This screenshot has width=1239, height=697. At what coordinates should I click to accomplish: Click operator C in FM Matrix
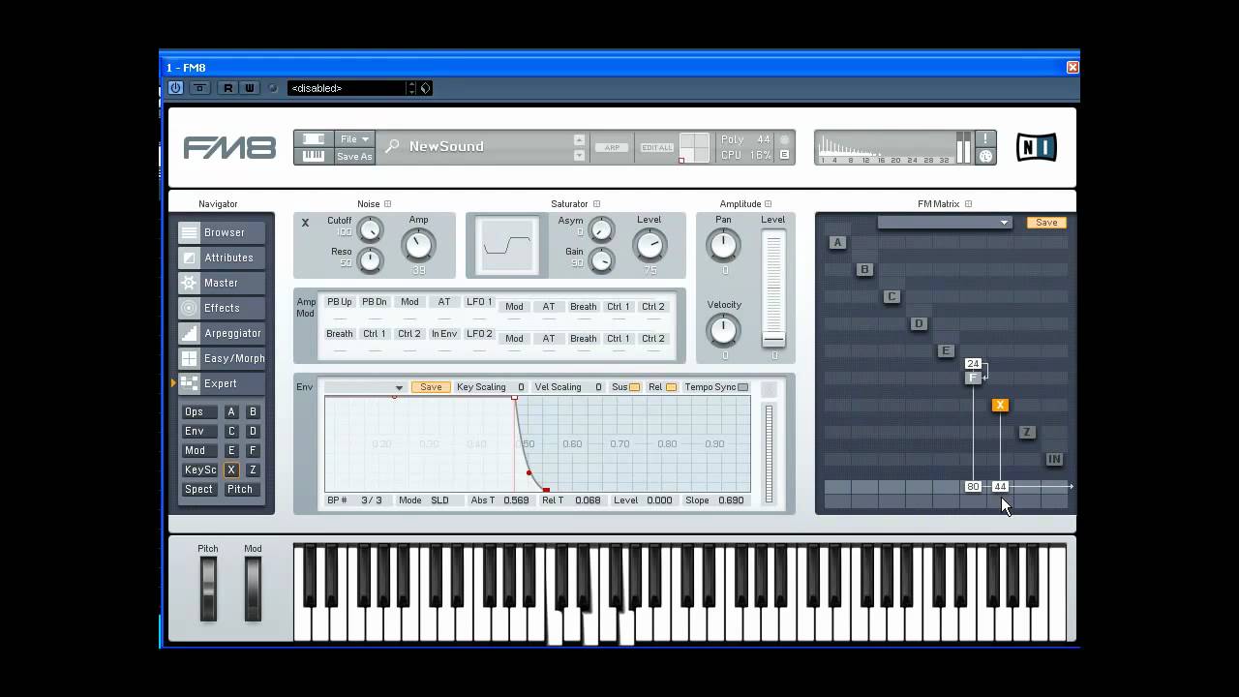click(x=891, y=296)
